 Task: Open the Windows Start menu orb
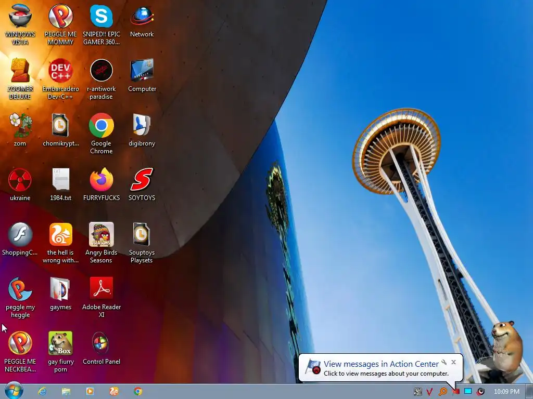pyautogui.click(x=14, y=391)
